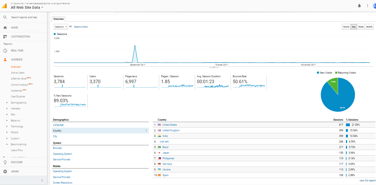Click the Service Provider link under System
The width and height of the screenshot is (376, 185).
(x=62, y=160)
